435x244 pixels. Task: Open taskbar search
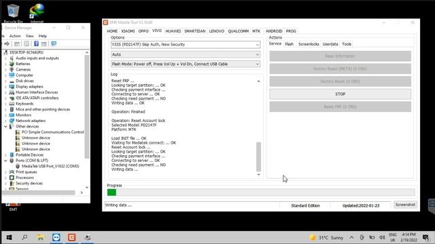tap(24, 237)
